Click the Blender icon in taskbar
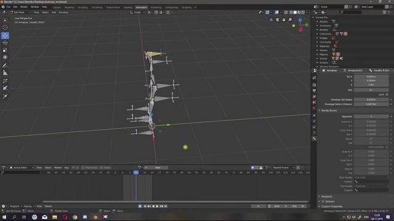 [95, 217]
